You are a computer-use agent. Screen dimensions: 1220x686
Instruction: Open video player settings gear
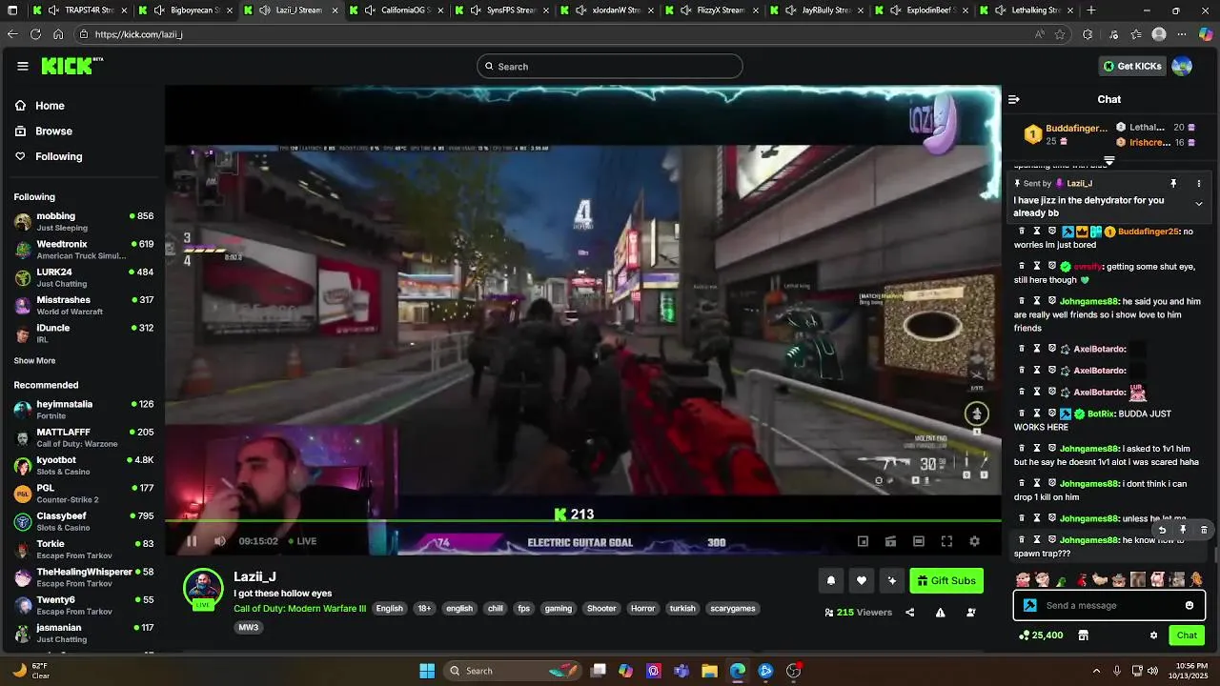point(974,541)
